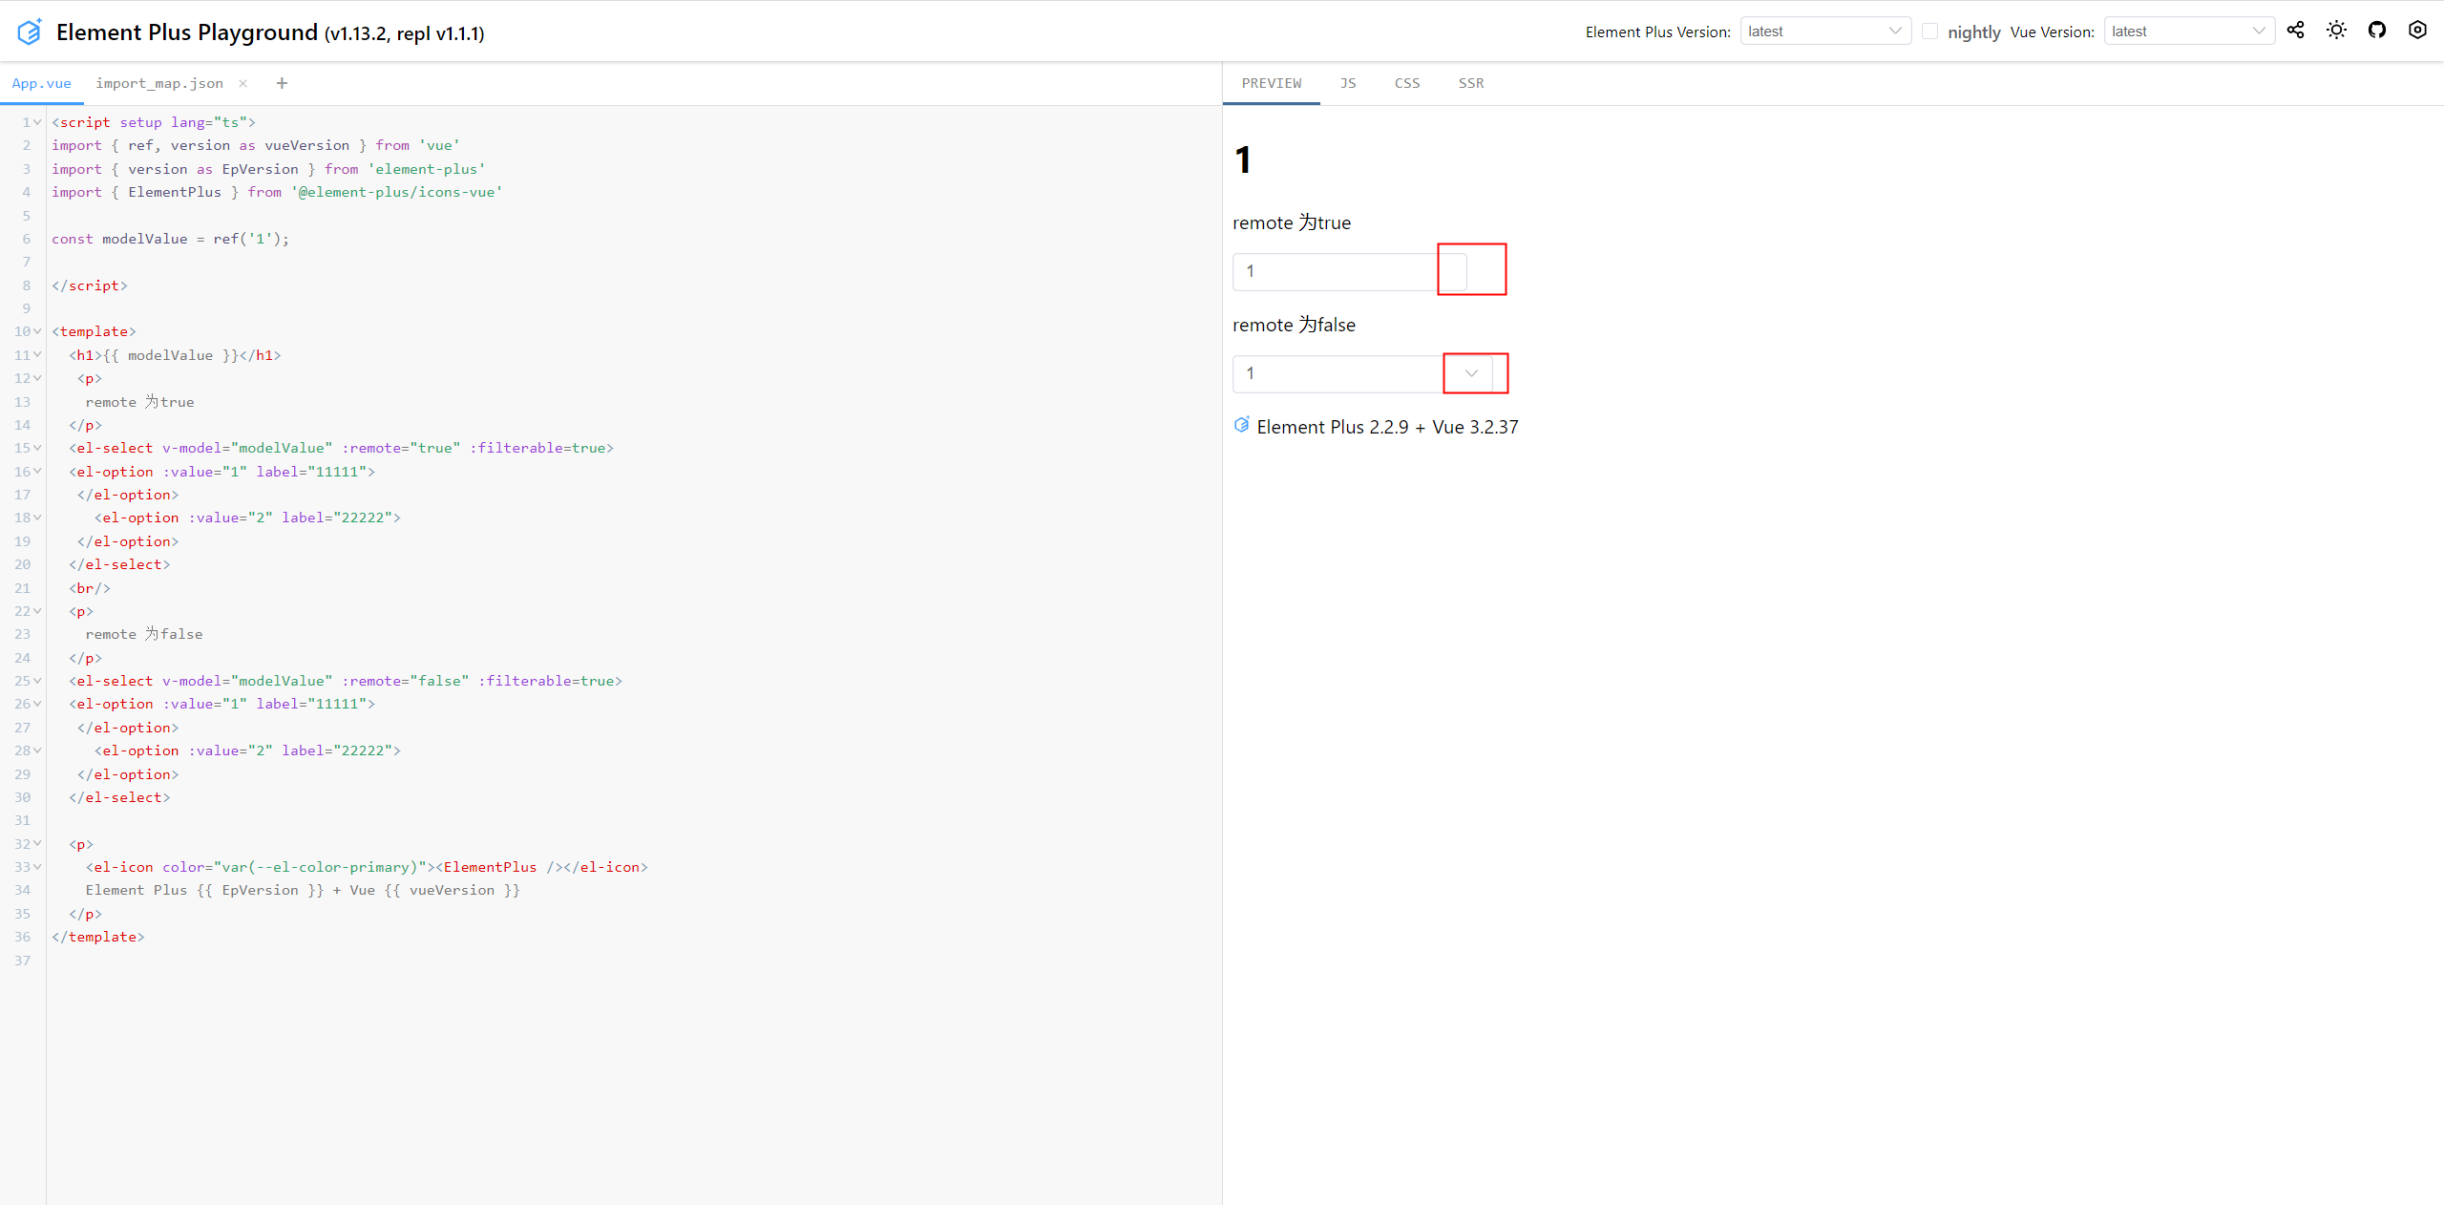This screenshot has width=2444, height=1205.
Task: Click the 'remote 为true' preview label
Action: click(x=1292, y=222)
